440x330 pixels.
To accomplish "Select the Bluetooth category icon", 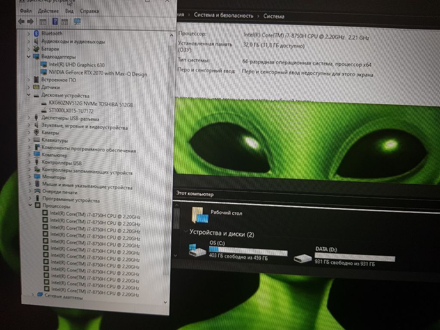I will click(x=37, y=34).
